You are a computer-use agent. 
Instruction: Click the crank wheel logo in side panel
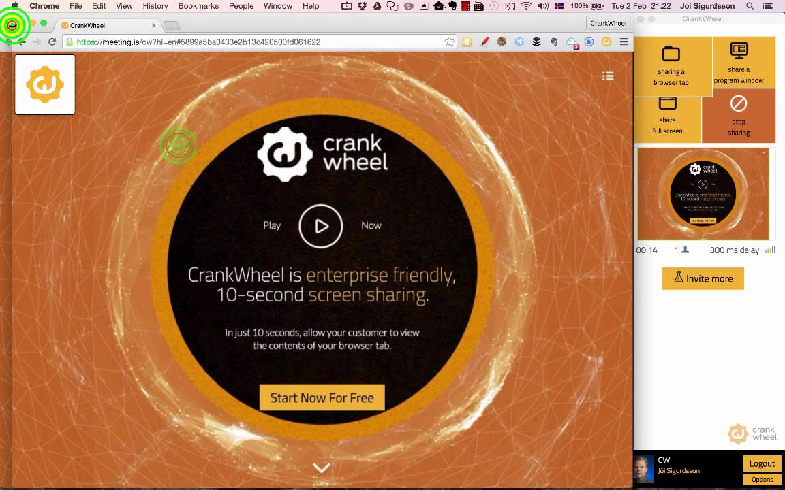(752, 434)
